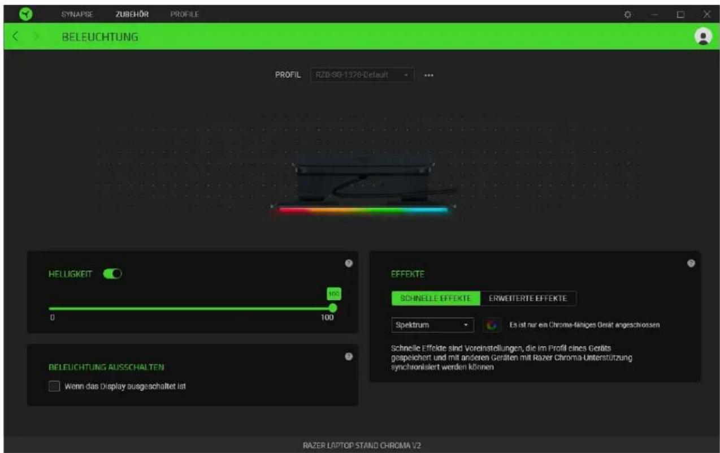Click the Beleuchtung ausschalten heading
720x453 pixels.
(x=107, y=367)
